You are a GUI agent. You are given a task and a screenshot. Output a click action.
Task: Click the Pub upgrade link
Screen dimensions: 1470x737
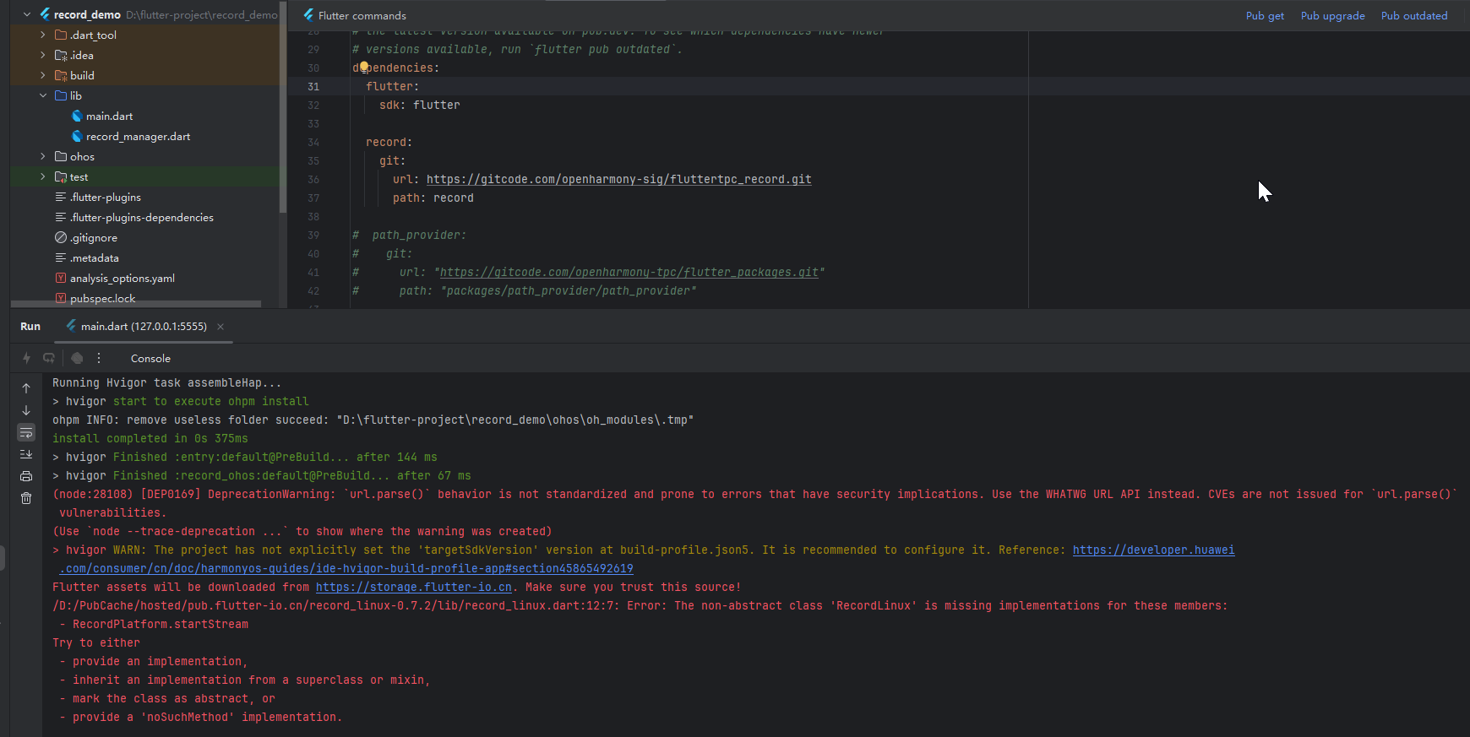click(1332, 15)
